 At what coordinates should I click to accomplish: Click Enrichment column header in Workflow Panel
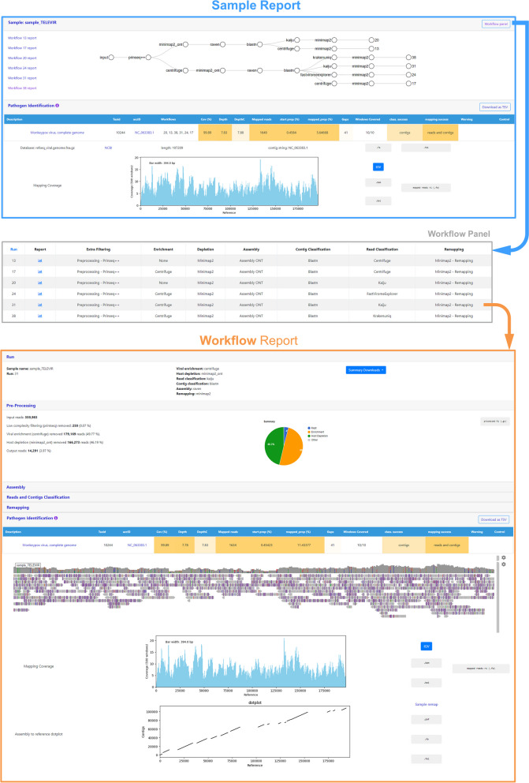(163, 249)
